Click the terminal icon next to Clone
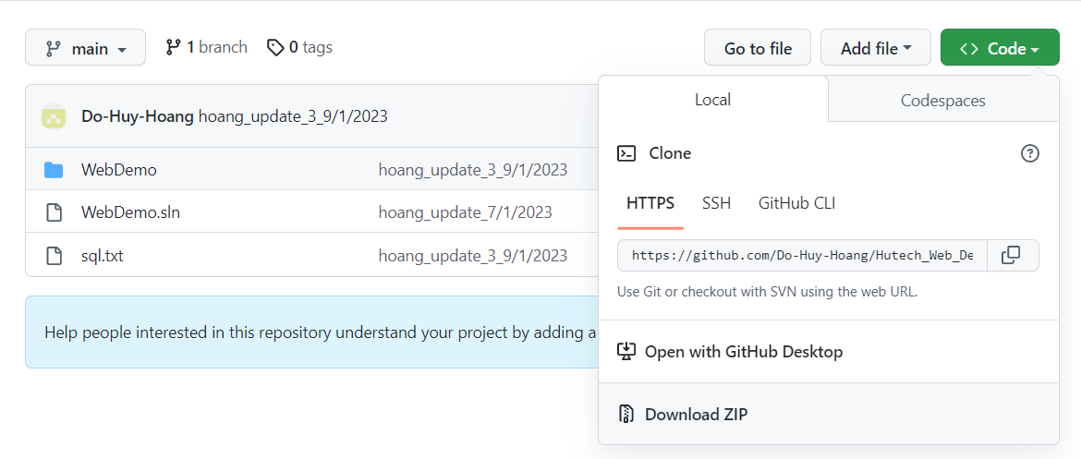This screenshot has width=1081, height=459. pyautogui.click(x=626, y=153)
